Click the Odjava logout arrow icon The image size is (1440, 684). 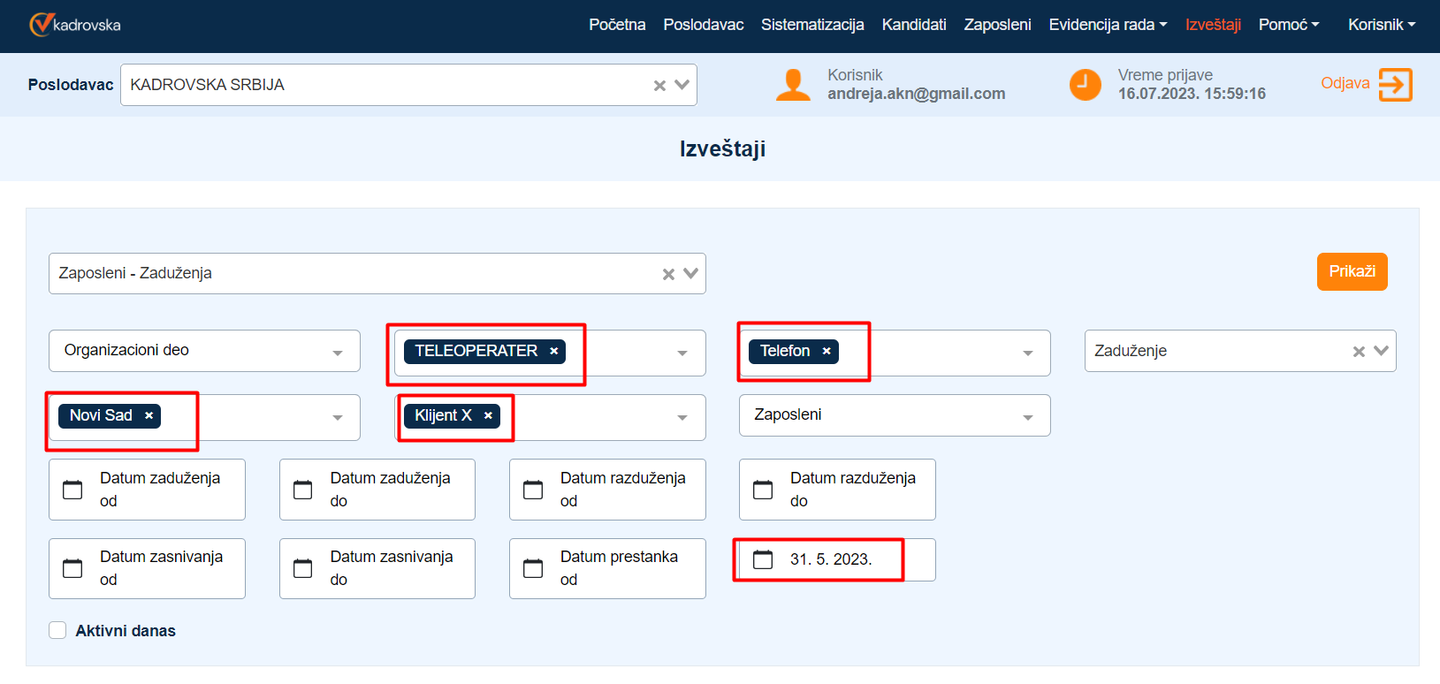pyautogui.click(x=1395, y=85)
